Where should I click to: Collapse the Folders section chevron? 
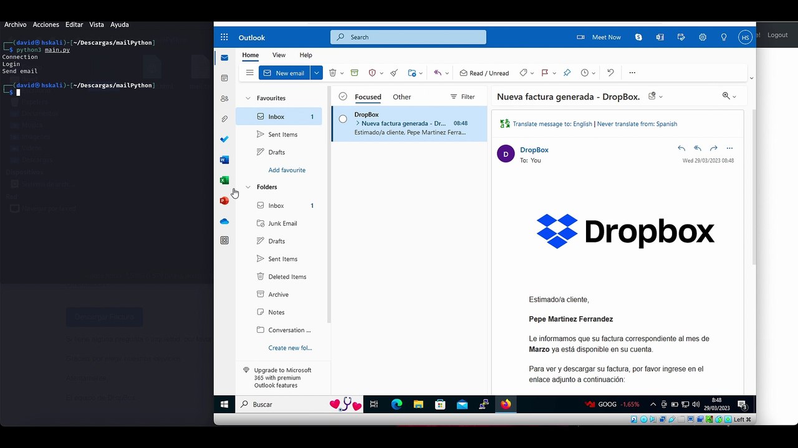pos(248,187)
